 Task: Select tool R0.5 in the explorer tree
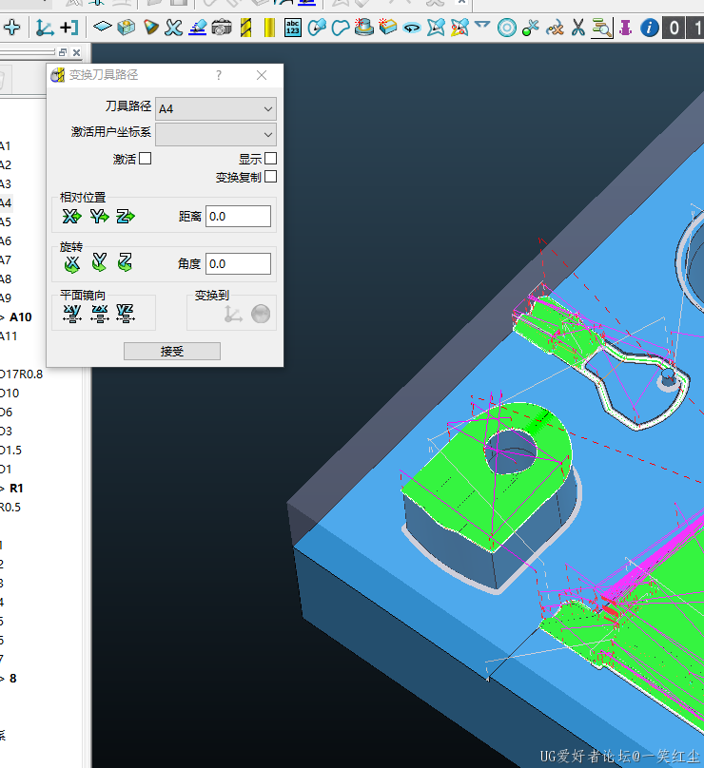(10, 508)
